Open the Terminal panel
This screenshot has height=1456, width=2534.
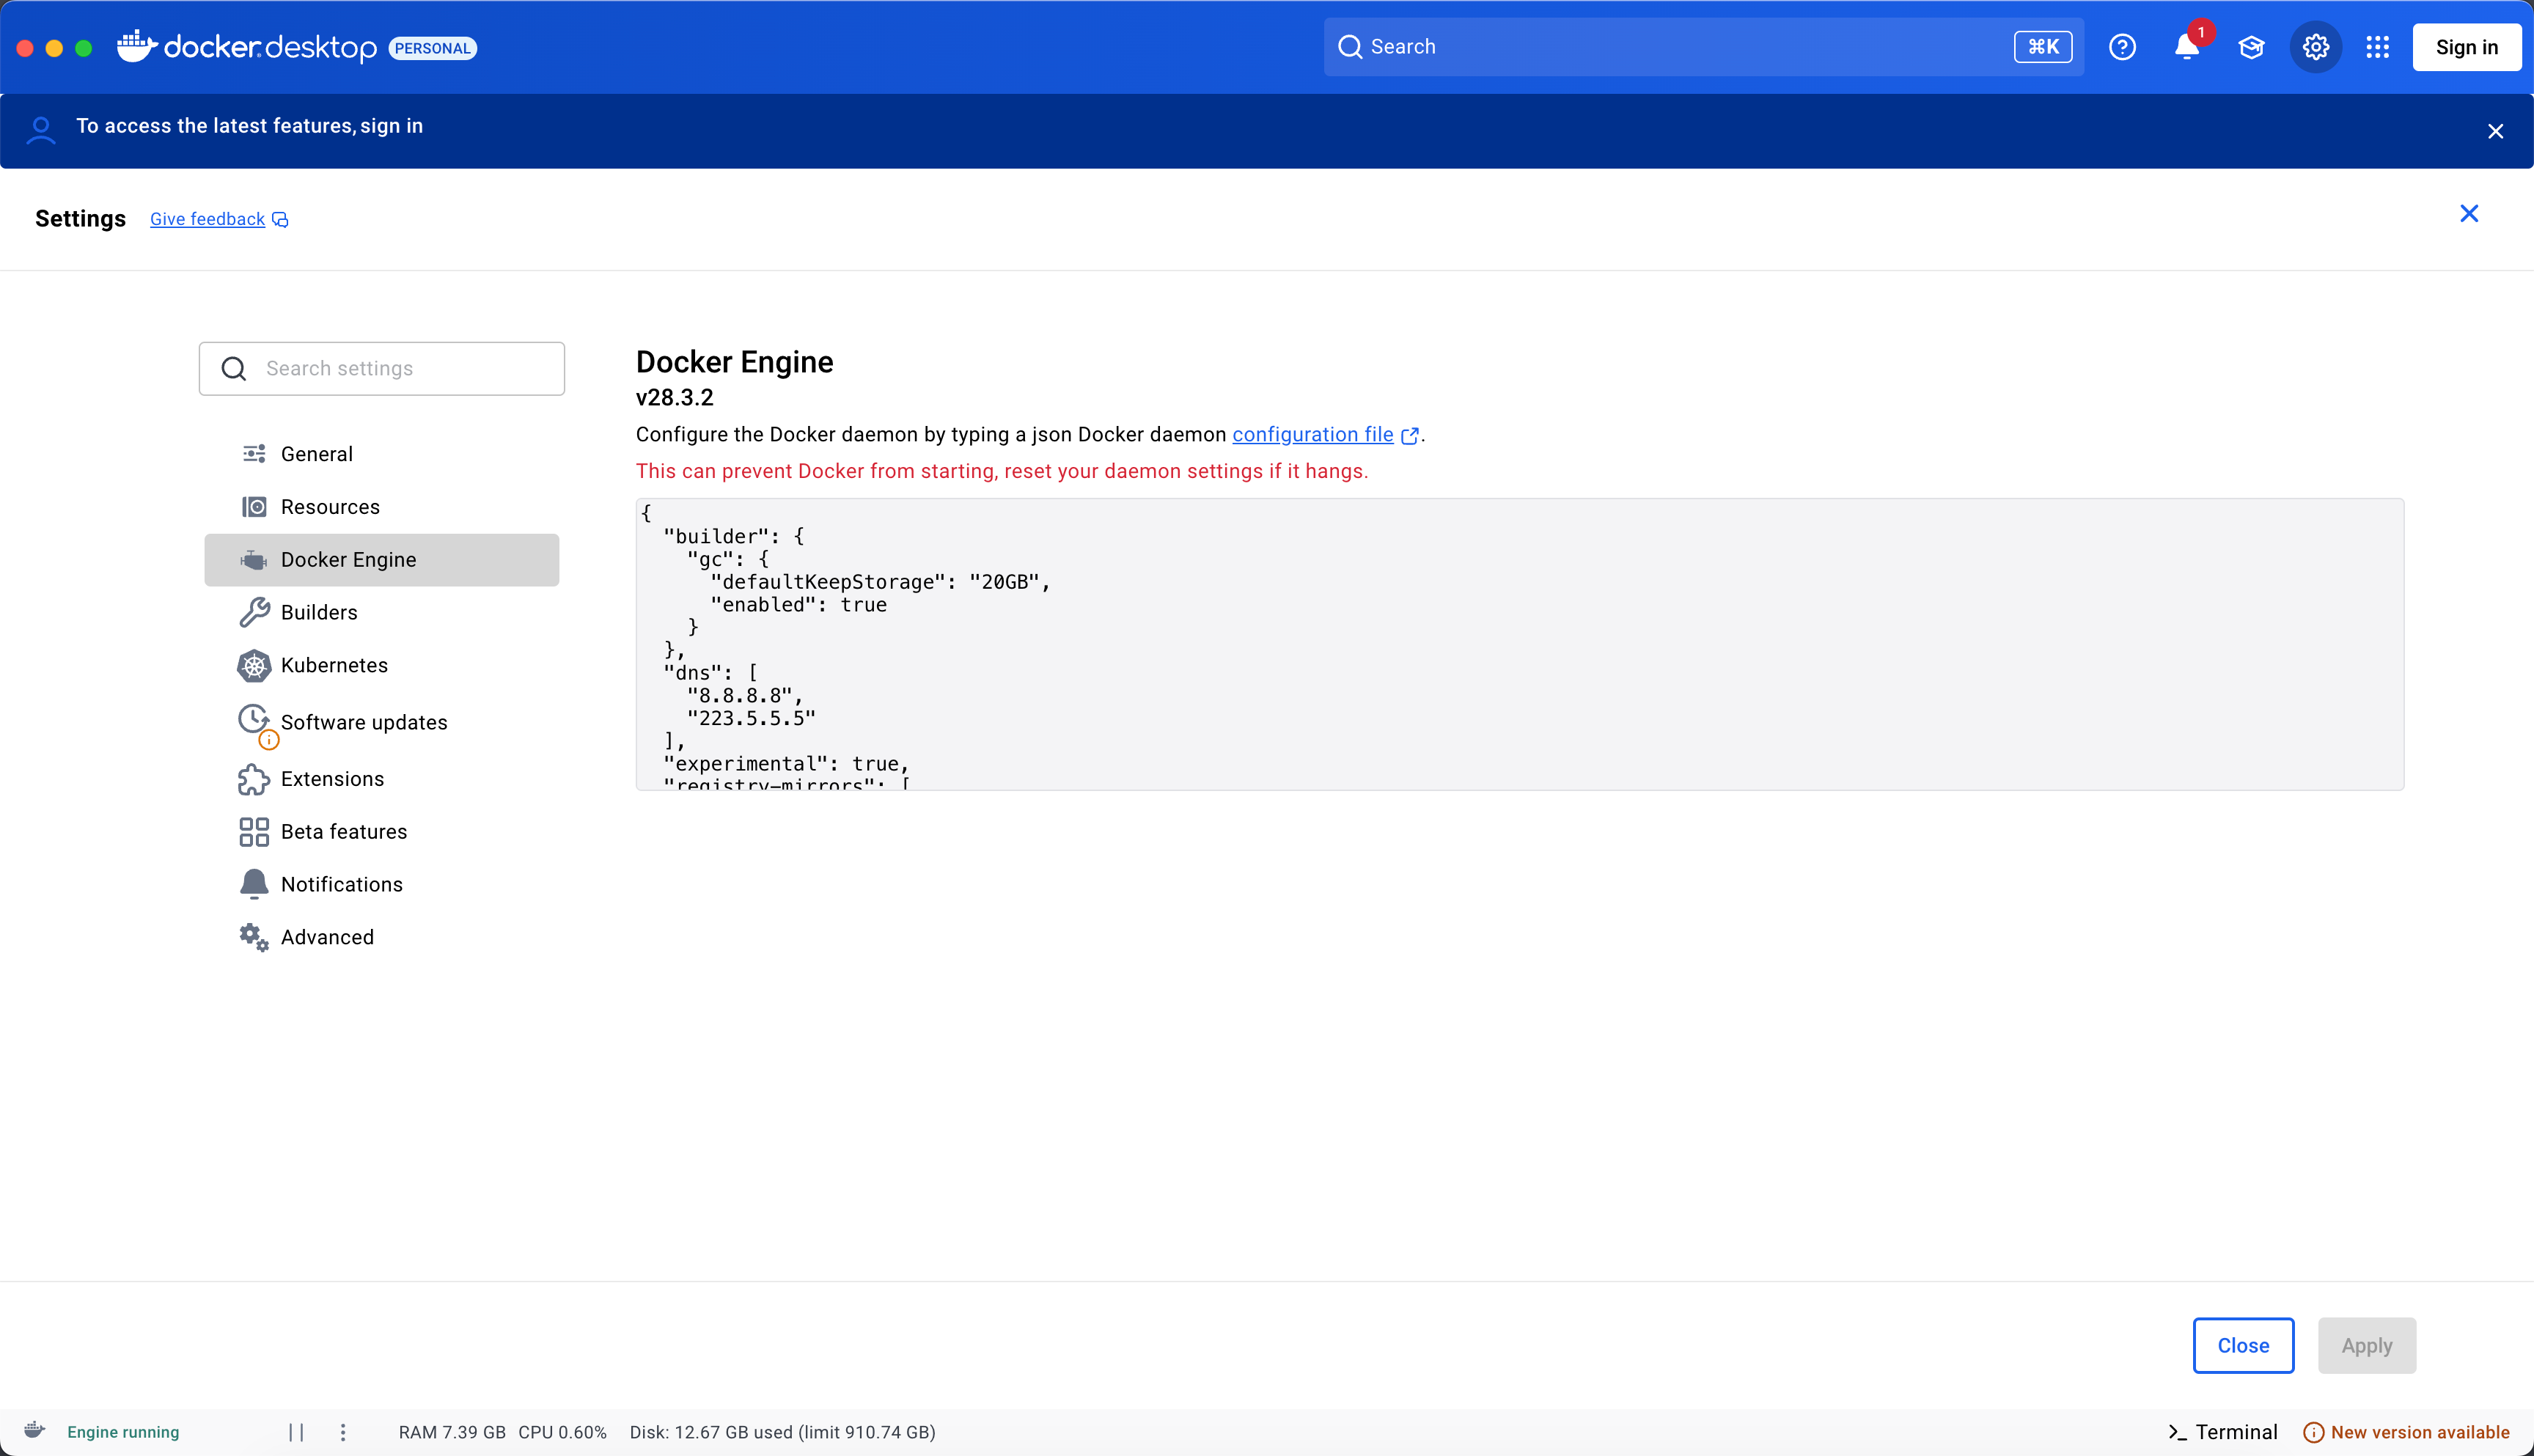2223,1432
